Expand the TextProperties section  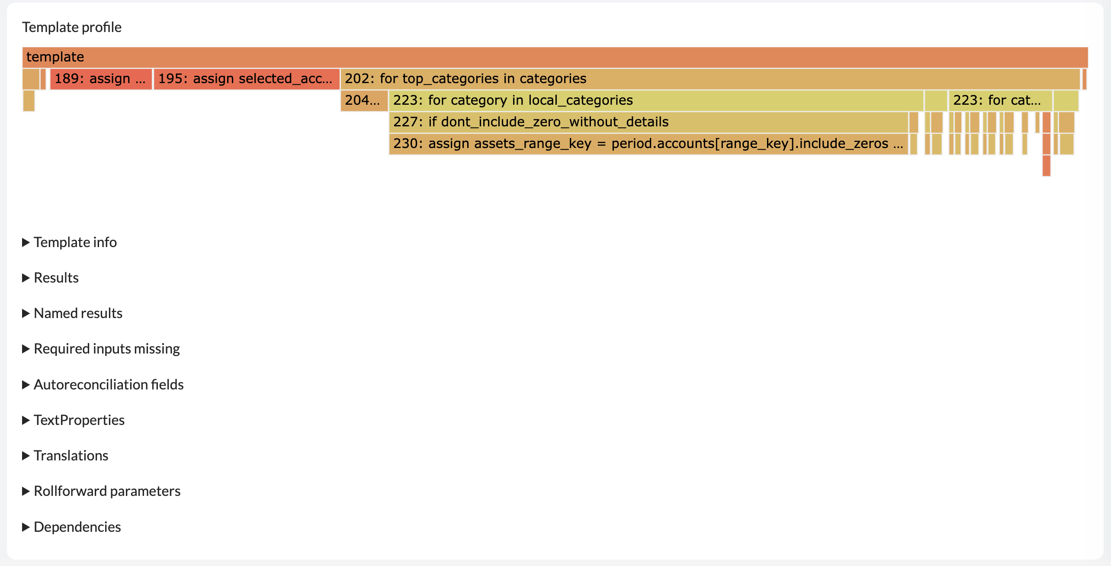[x=74, y=420]
